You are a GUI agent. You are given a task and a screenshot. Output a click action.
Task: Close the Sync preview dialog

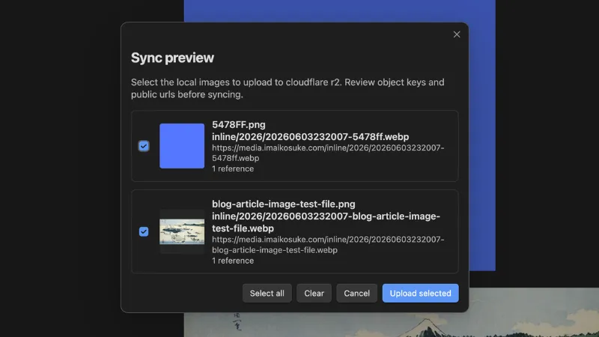pyautogui.click(x=457, y=34)
